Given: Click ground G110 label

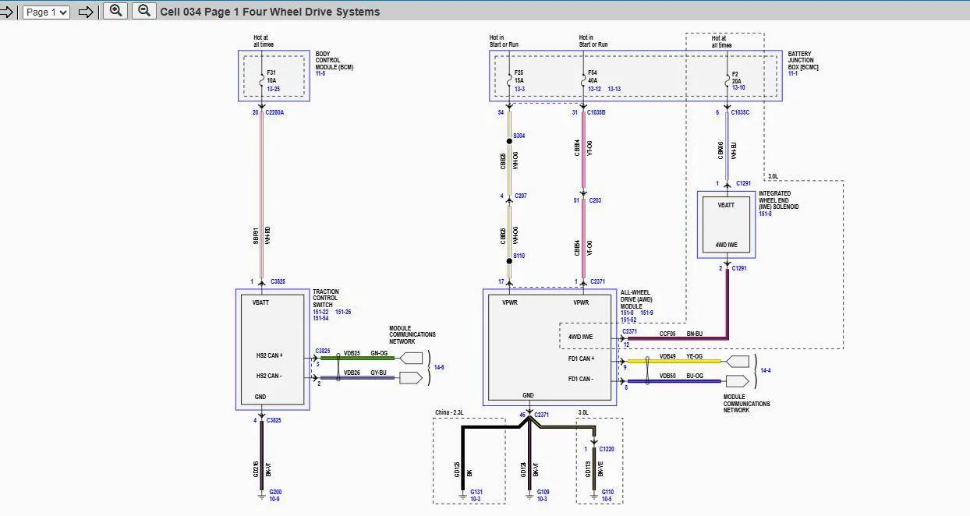Looking at the screenshot, I should tap(607, 493).
